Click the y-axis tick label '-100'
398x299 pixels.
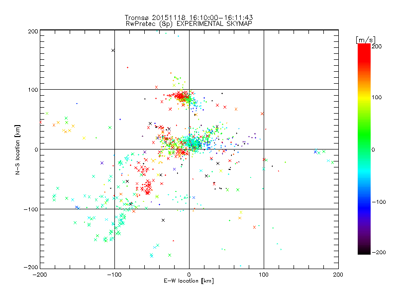click(31, 209)
